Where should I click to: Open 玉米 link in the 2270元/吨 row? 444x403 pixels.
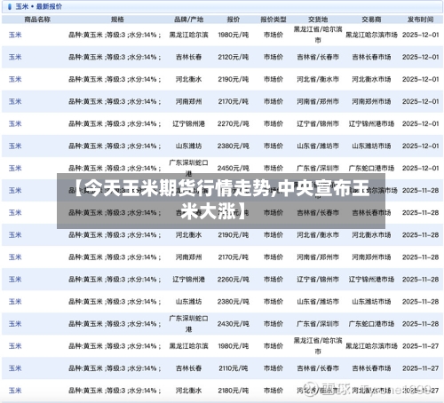[15, 123]
